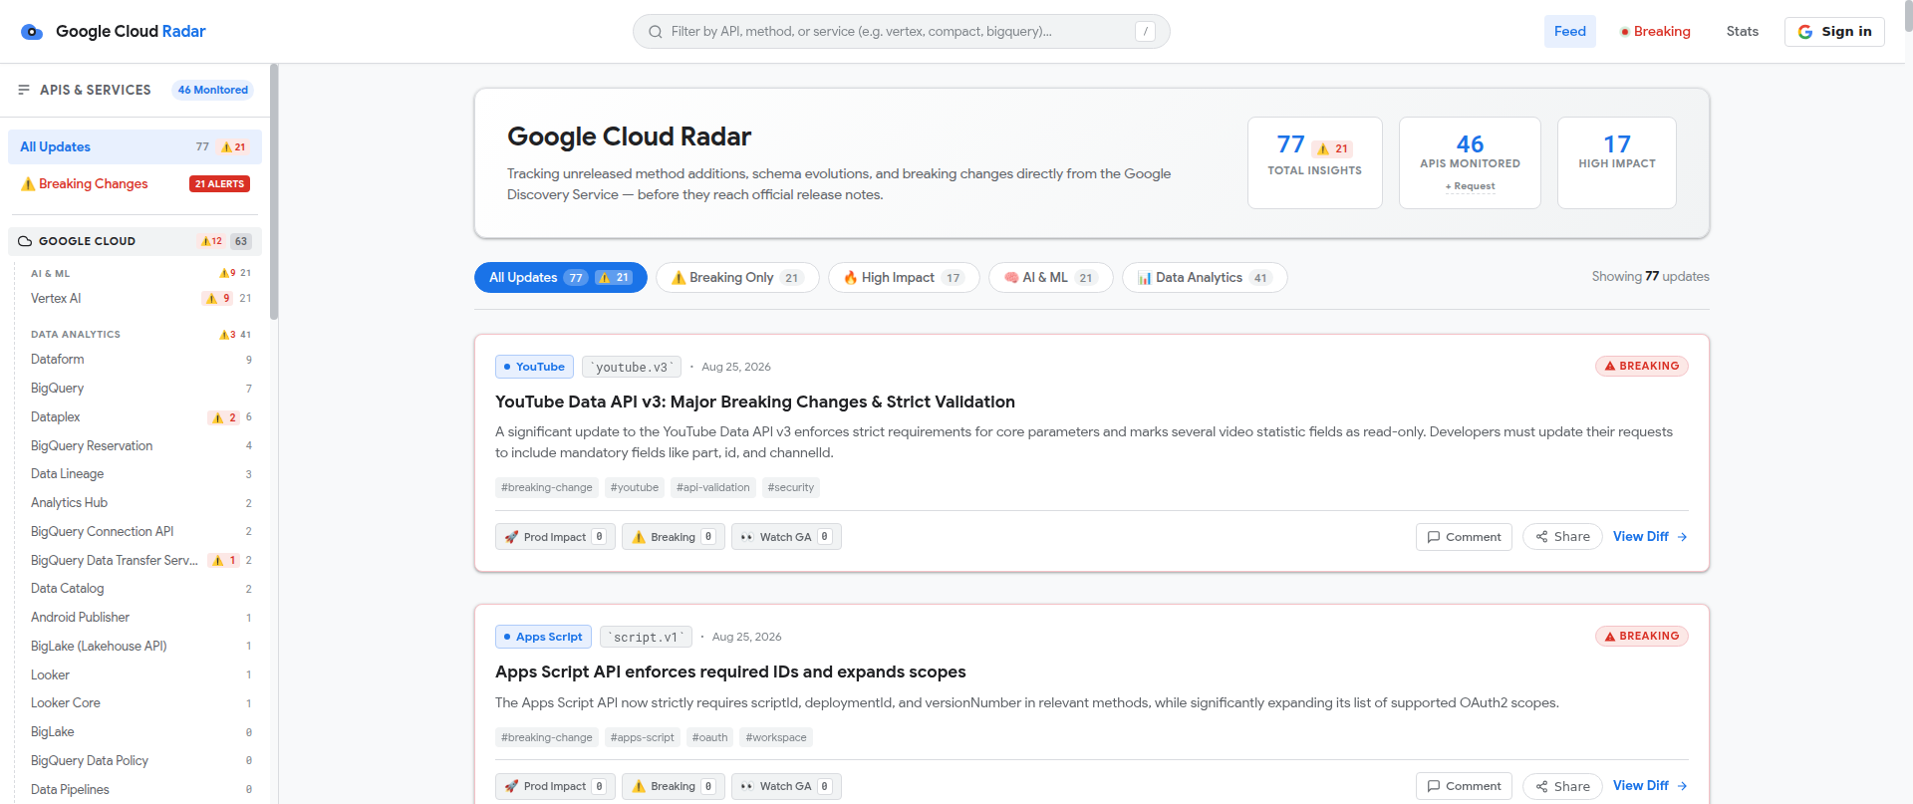Click the API filter search field

(901, 32)
